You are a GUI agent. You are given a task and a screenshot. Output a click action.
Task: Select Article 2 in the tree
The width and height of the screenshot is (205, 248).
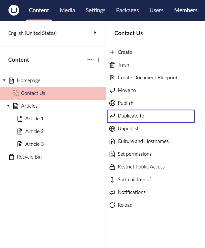tap(34, 131)
